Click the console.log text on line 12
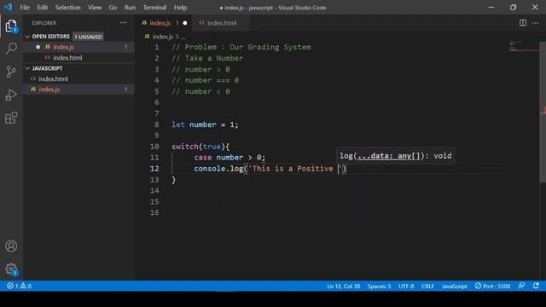The width and height of the screenshot is (546, 307). coord(218,169)
